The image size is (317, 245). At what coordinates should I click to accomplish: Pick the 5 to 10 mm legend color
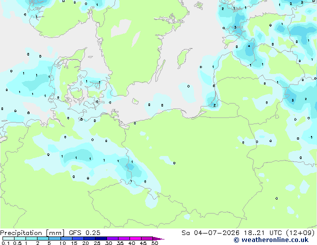55,238
